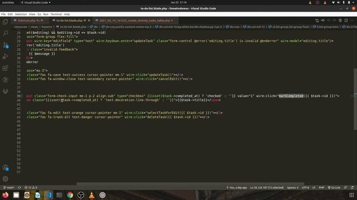
Task: Switch to ToDoList.php tab
Action: pos(30,21)
